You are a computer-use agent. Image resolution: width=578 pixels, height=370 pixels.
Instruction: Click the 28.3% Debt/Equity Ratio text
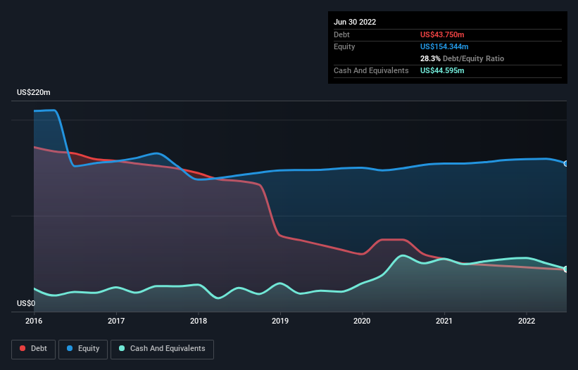[462, 58]
